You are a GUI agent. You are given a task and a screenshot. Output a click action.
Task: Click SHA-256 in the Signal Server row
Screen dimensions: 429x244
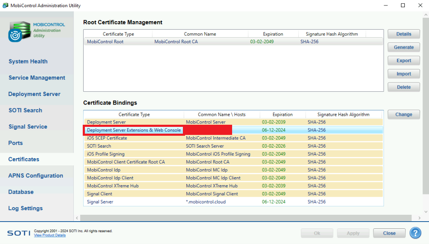pyautogui.click(x=317, y=202)
